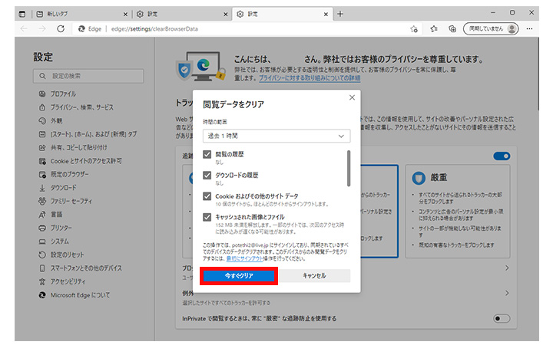Click the キャンセル button
This screenshot has height=345, width=553.
coord(314,276)
